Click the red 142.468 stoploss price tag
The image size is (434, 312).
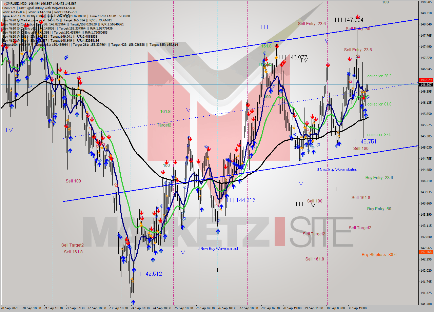426,252
